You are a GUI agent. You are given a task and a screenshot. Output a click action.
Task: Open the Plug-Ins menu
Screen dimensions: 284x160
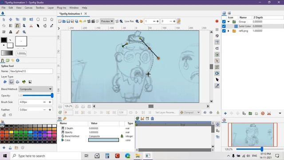61,8
